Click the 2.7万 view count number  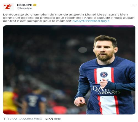pos(49,119)
